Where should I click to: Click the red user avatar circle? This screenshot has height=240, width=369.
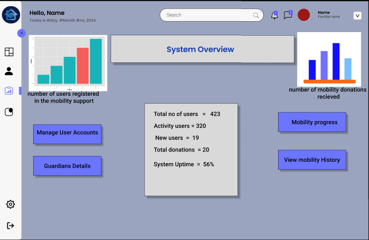tap(304, 15)
